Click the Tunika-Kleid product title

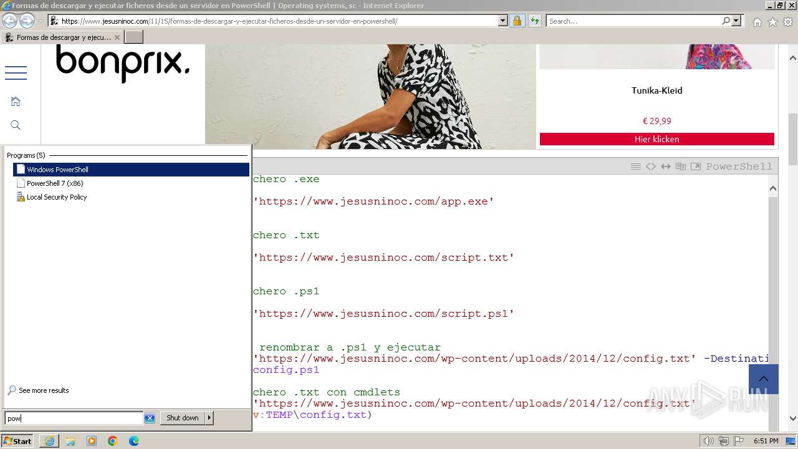tap(657, 90)
